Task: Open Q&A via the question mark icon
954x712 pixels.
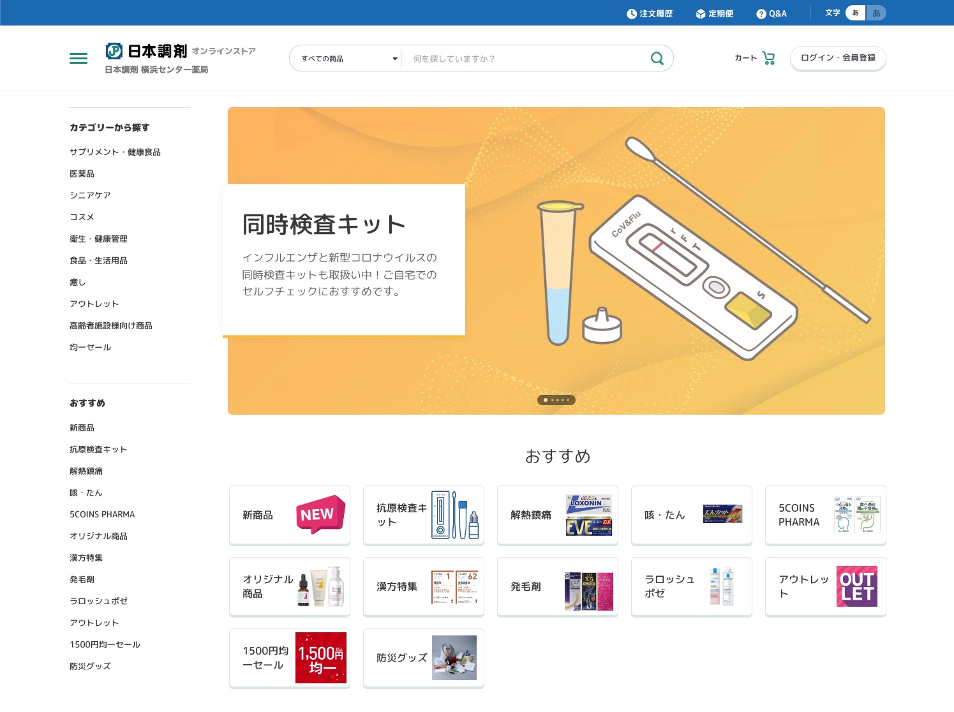Action: tap(760, 13)
